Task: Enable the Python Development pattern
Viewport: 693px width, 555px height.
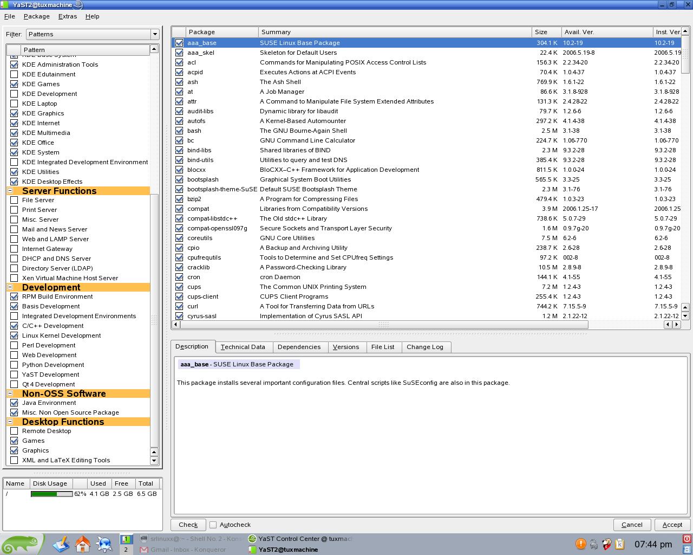Action: click(x=15, y=365)
